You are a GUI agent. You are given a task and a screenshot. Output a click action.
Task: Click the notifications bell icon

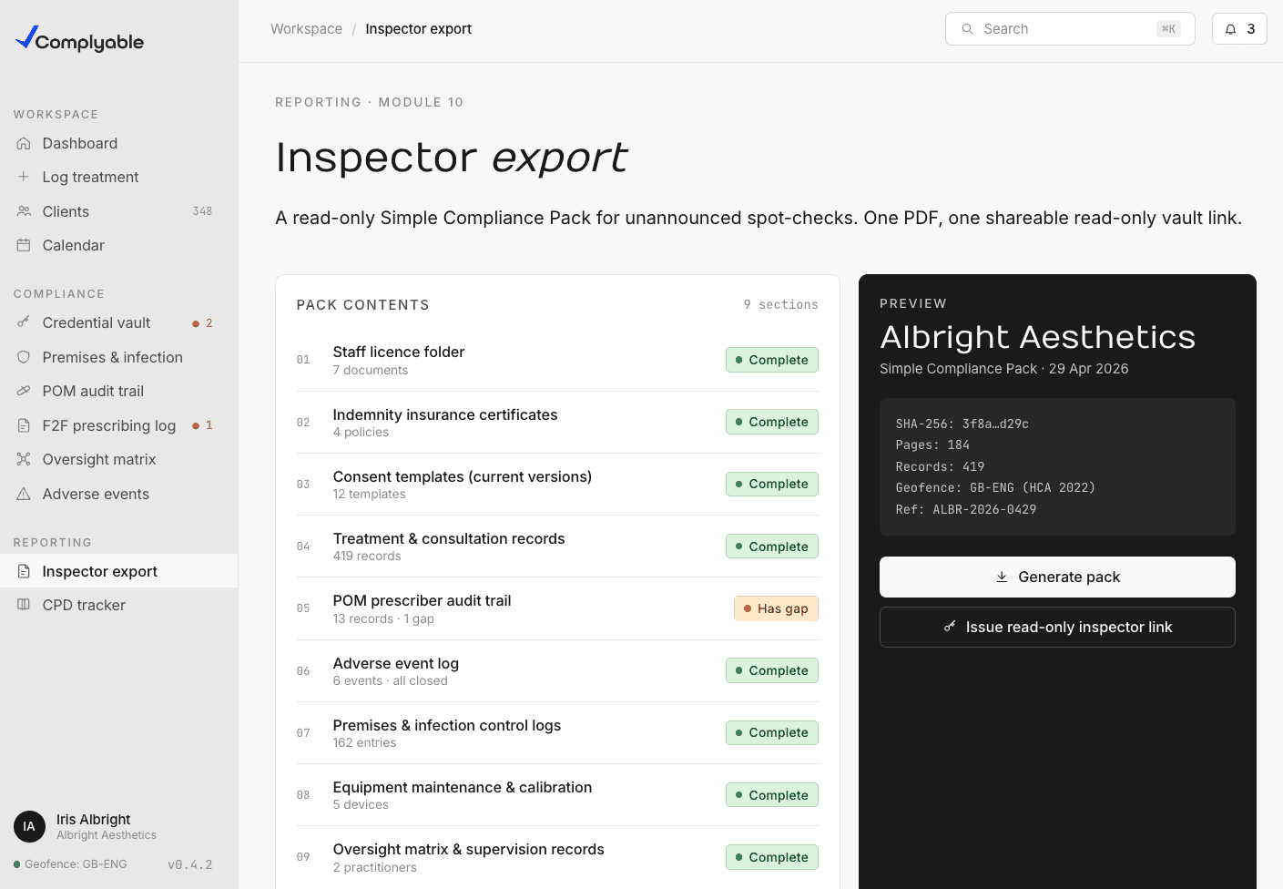click(x=1230, y=29)
